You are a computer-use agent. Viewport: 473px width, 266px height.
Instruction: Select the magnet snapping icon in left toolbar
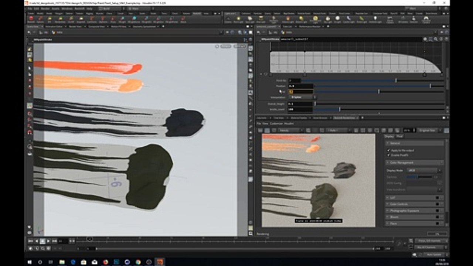(x=30, y=132)
